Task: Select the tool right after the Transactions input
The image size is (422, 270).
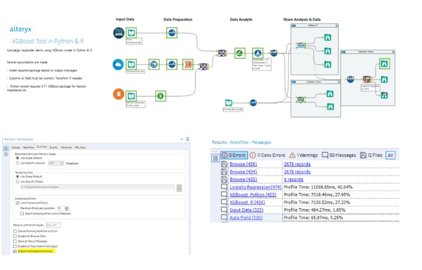Action: click(x=154, y=64)
